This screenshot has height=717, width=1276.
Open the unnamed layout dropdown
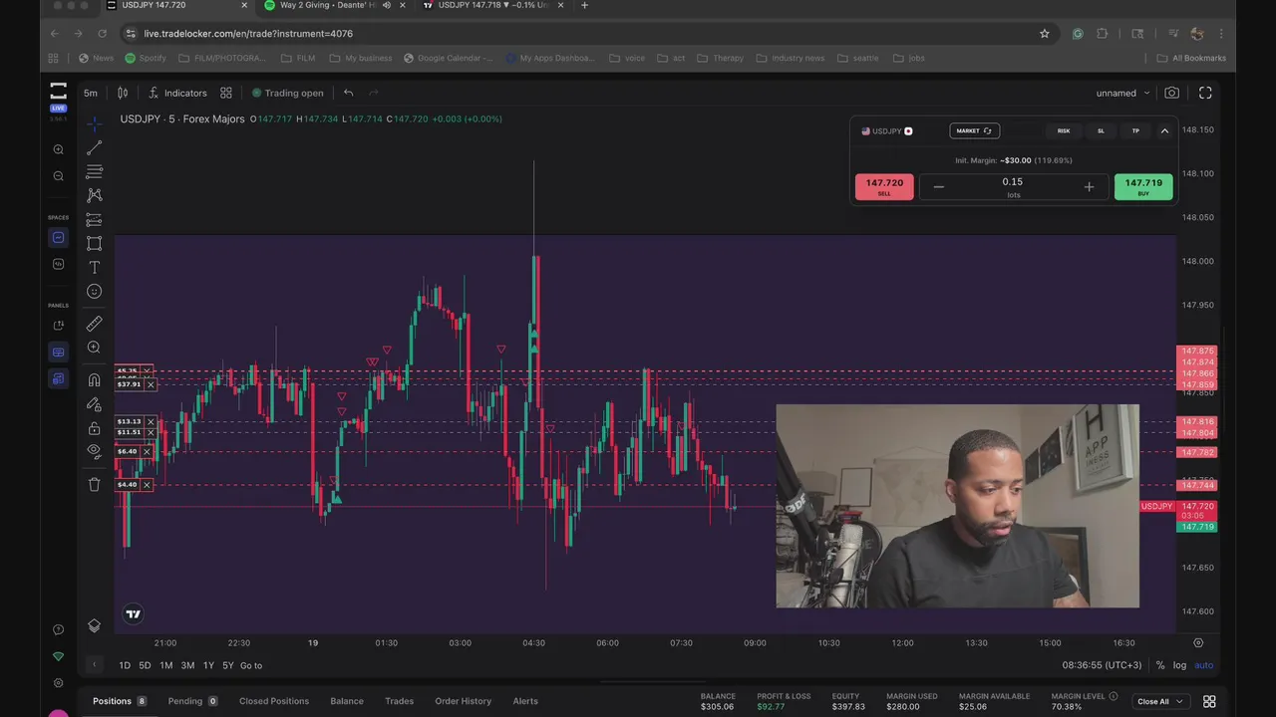[1122, 93]
